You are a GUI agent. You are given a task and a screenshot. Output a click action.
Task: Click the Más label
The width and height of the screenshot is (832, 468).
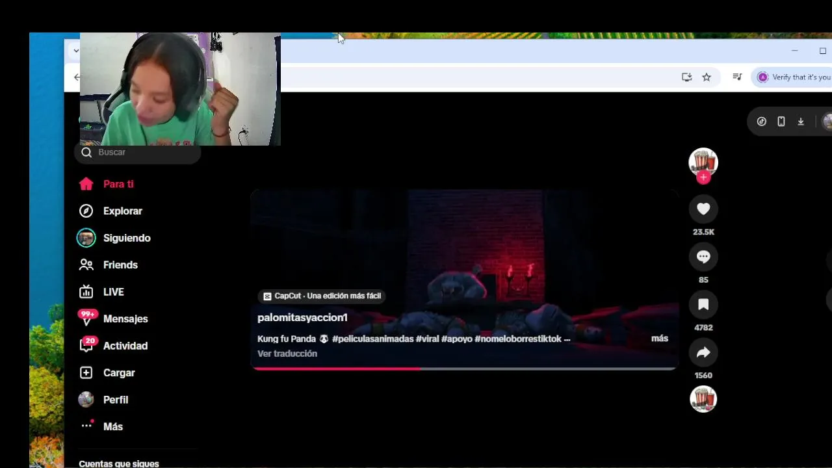113,426
